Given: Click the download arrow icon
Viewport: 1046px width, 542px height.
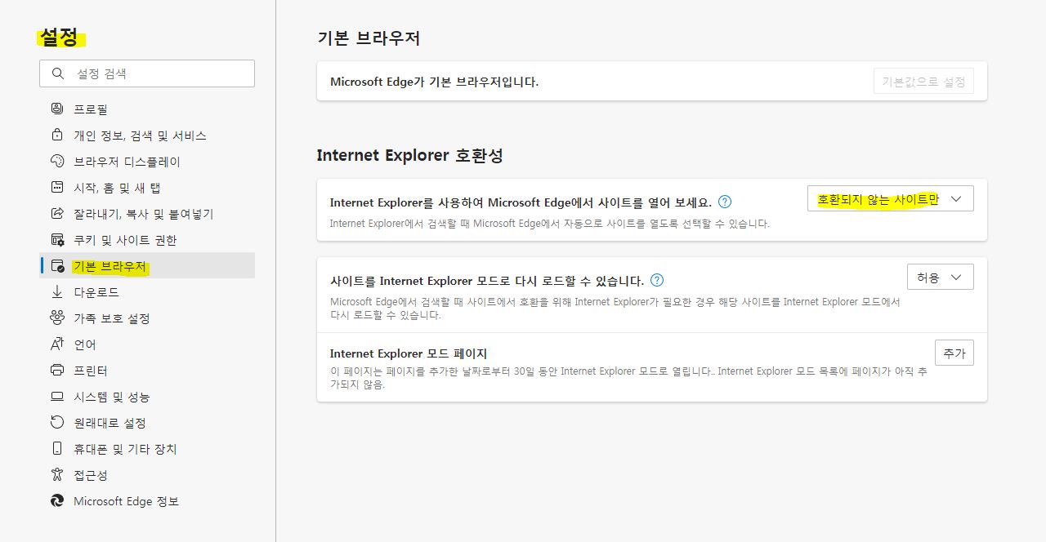Looking at the screenshot, I should tap(57, 291).
